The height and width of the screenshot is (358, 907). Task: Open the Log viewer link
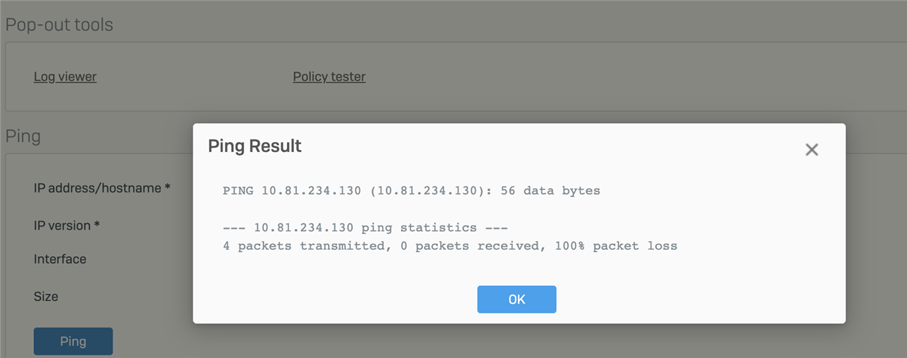coord(65,76)
